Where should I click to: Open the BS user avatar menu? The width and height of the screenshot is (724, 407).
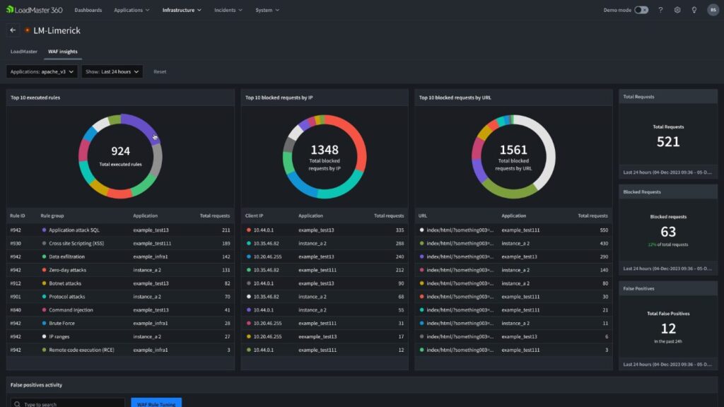713,10
